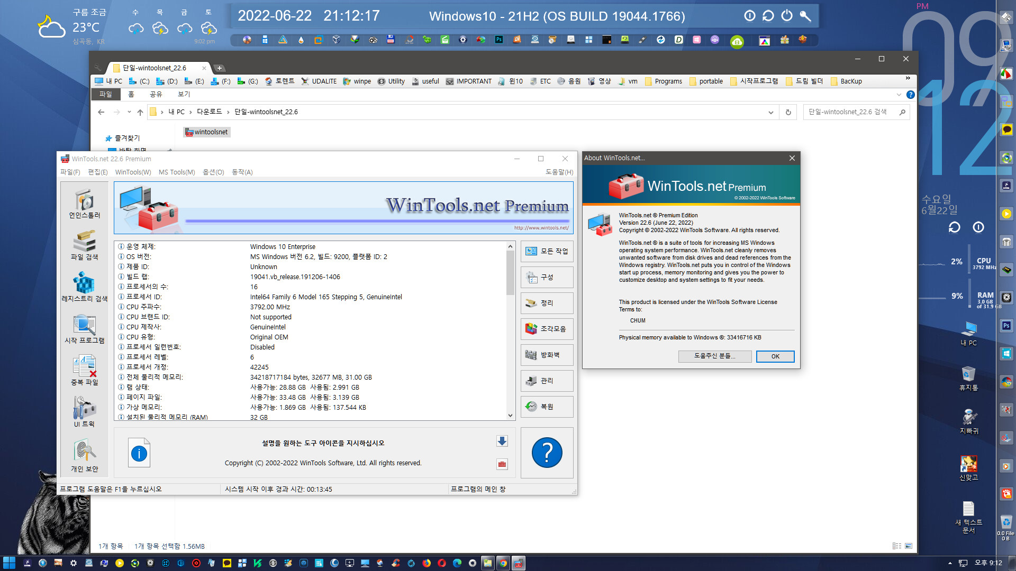Expand the Explorer ribbon chevron
Viewport: 1016px width, 571px height.
[x=899, y=95]
